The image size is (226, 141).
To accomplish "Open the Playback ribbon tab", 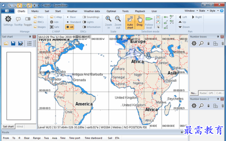I will pos(140,11).
